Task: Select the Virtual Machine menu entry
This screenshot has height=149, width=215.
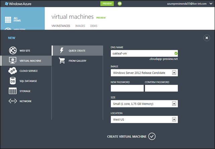Action: 26,61
